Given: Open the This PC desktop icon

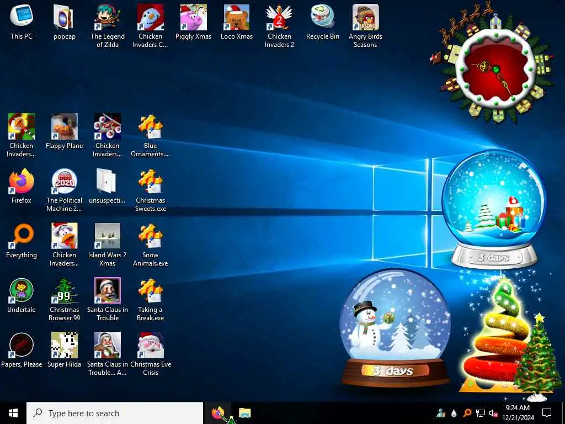Looking at the screenshot, I should click(x=22, y=22).
